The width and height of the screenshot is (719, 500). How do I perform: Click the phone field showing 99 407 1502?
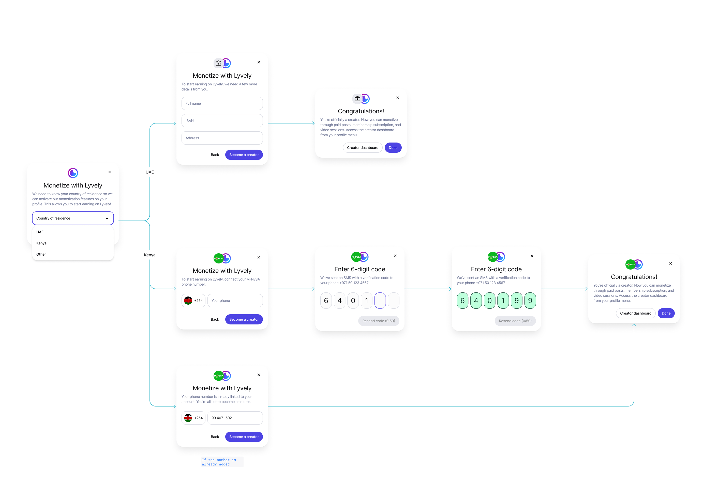coord(235,418)
